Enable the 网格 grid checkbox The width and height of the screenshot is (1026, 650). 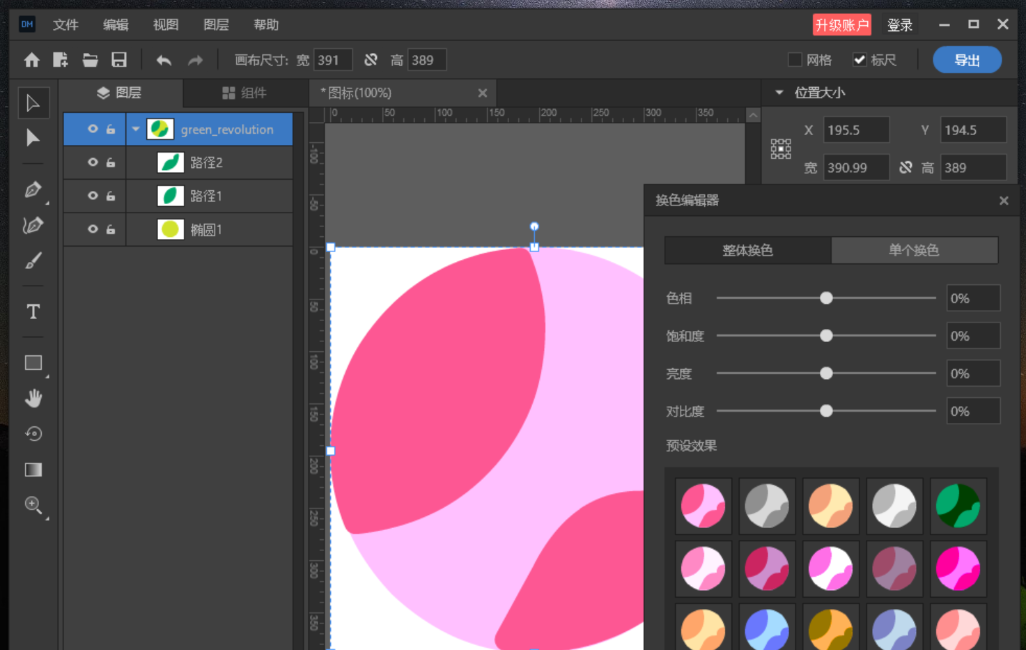pyautogui.click(x=795, y=60)
